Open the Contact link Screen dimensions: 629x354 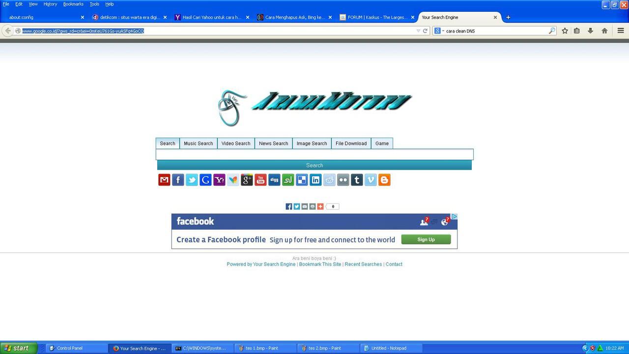[x=394, y=265]
